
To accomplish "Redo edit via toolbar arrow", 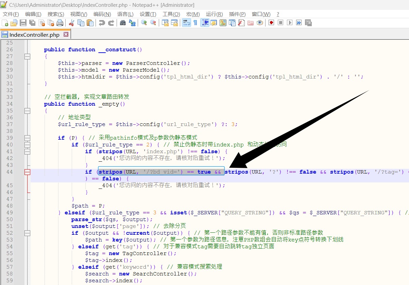I will (x=111, y=23).
